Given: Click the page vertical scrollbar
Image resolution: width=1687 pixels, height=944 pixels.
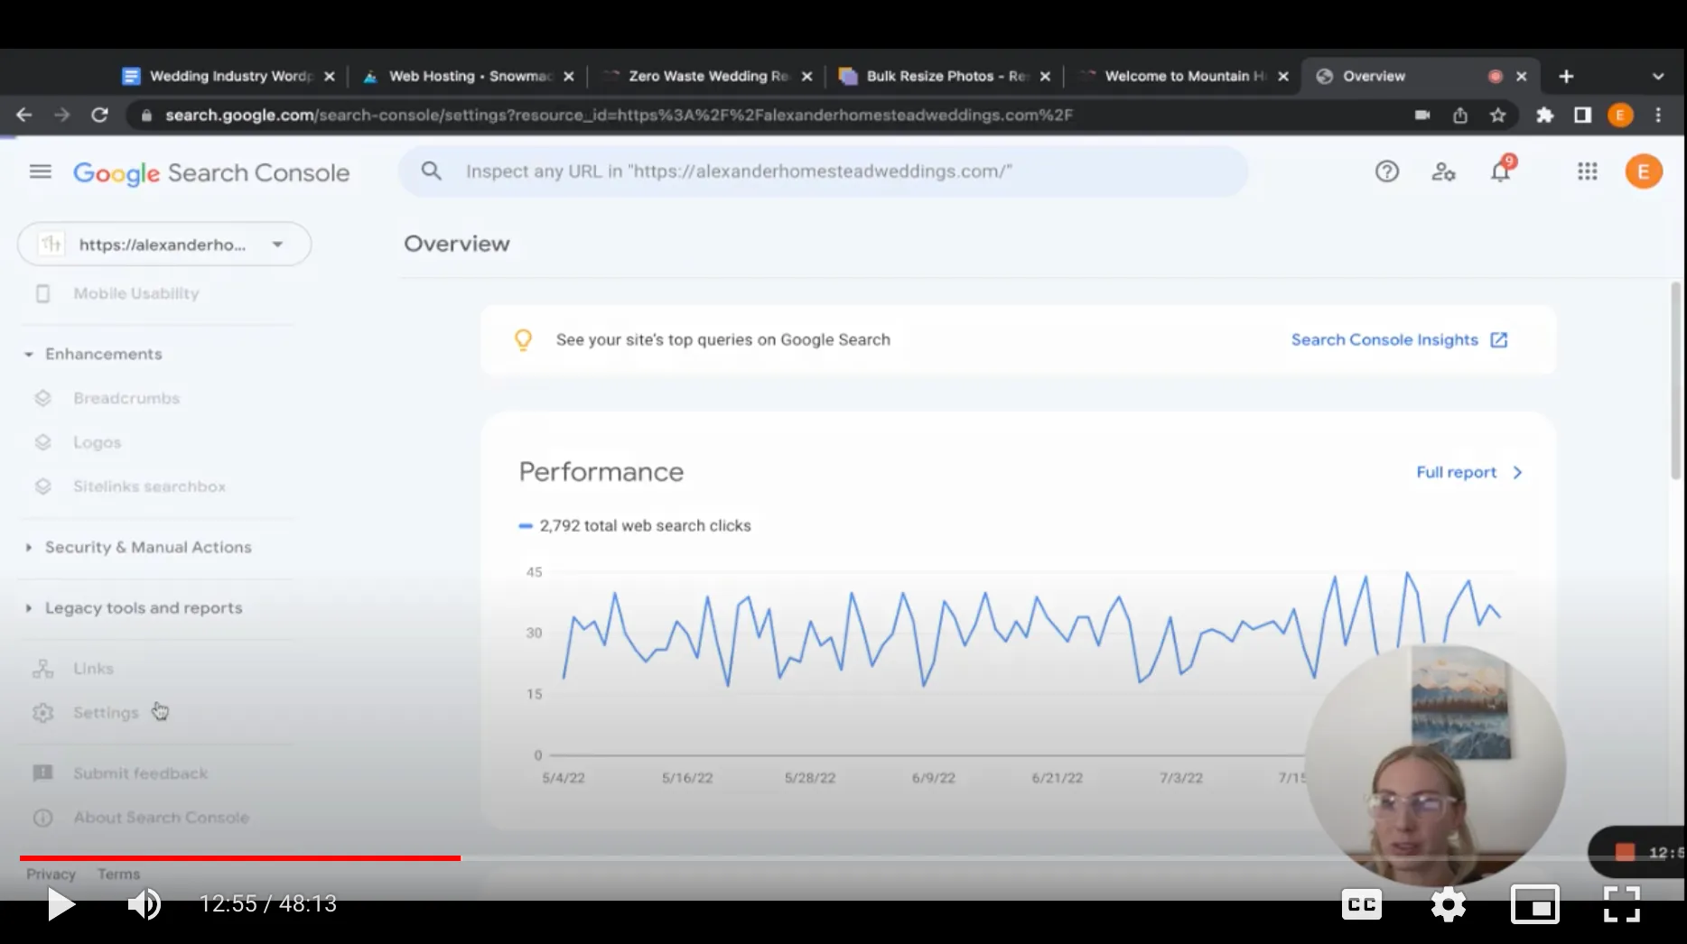Looking at the screenshot, I should click(x=1676, y=379).
